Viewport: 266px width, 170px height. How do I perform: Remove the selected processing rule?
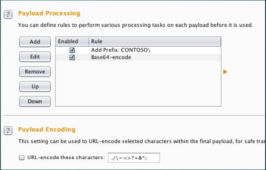coord(35,72)
